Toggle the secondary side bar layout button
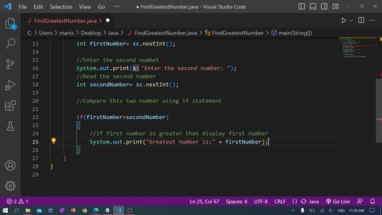 (324, 7)
